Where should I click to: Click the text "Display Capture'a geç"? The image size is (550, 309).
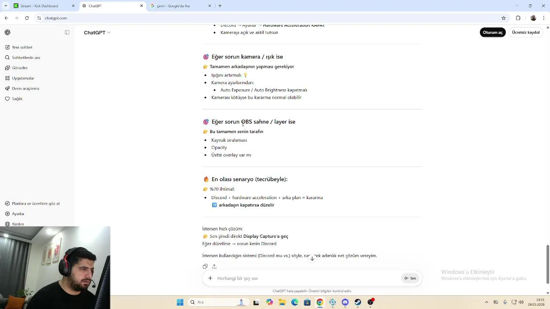pyautogui.click(x=266, y=236)
